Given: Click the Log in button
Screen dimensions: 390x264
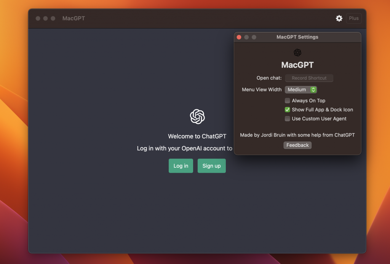Looking at the screenshot, I should point(181,165).
